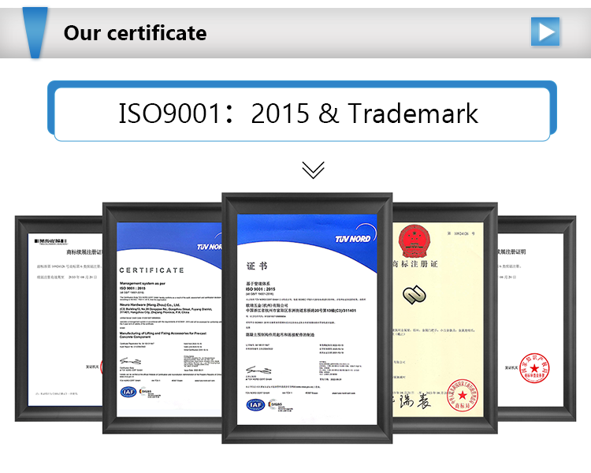Click red round stamp on trademark certificate
591x473 pixels.
point(463,392)
